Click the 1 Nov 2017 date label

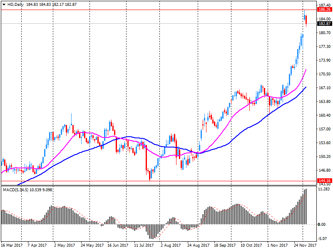tap(277, 245)
